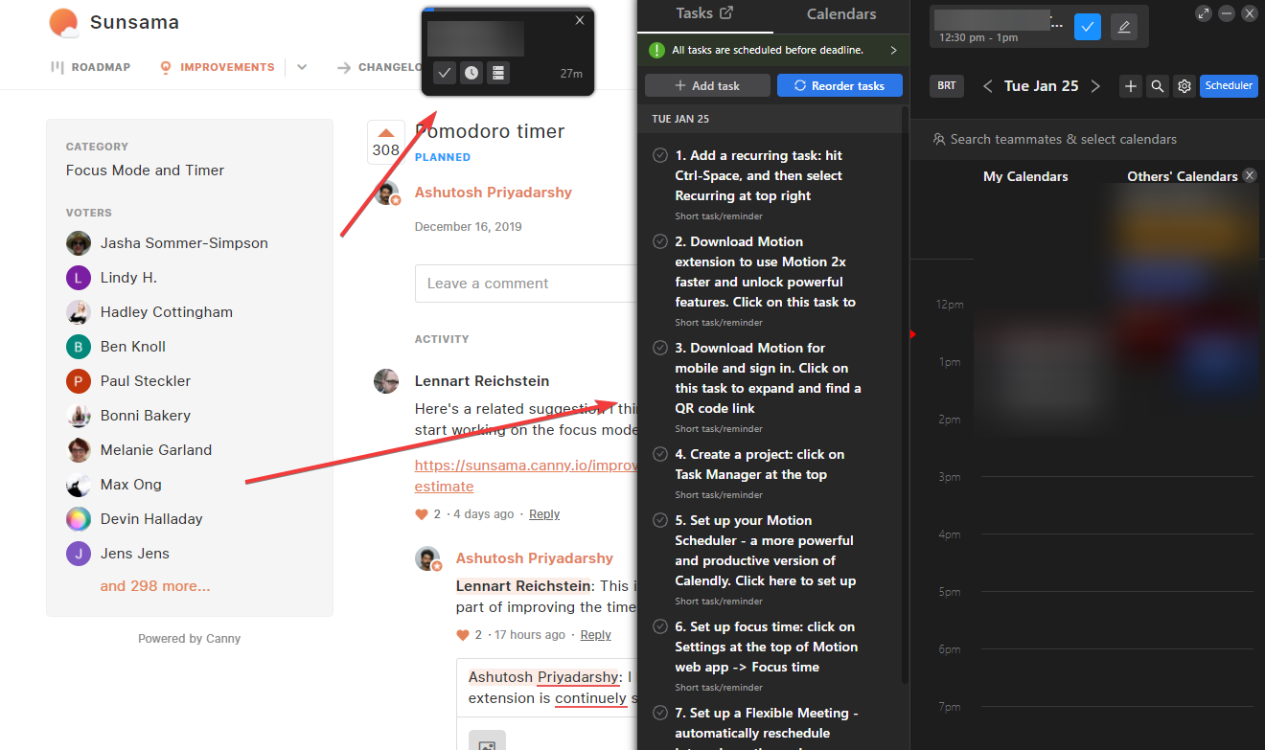Go to the next day after Tue Jan 25
The height and width of the screenshot is (750, 1265).
tap(1095, 86)
